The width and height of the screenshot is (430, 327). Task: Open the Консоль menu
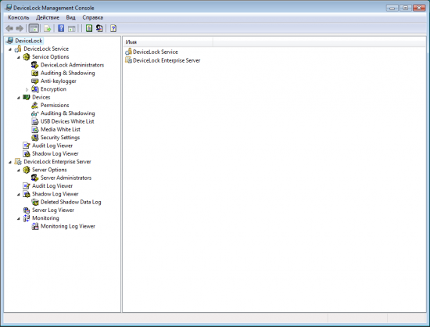(x=19, y=17)
